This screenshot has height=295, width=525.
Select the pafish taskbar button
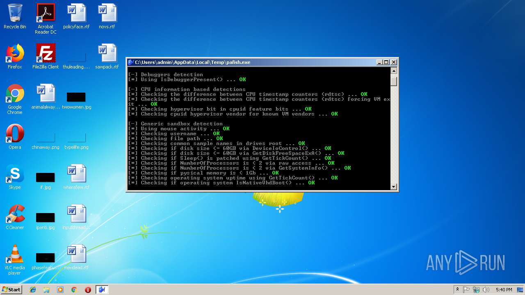pyautogui.click(x=102, y=290)
